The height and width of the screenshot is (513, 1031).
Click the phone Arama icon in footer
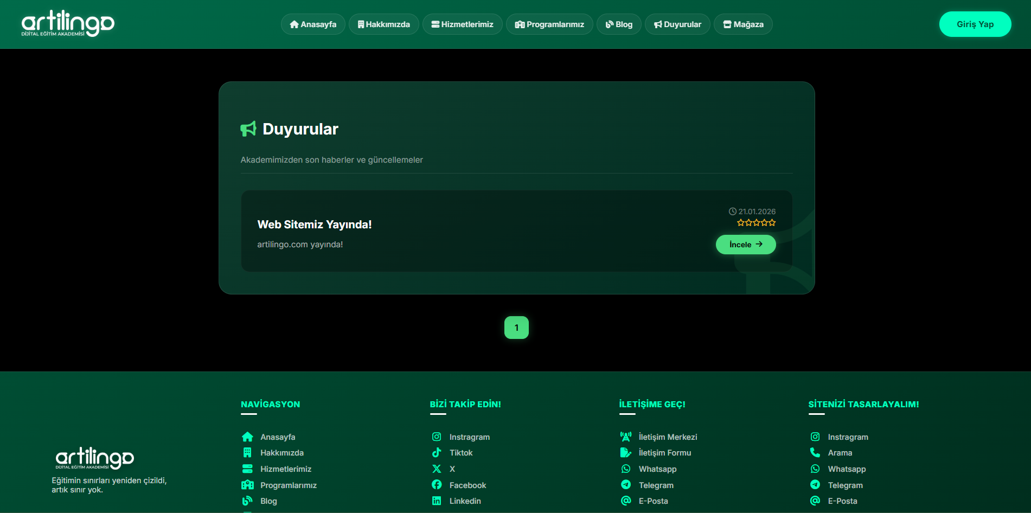click(815, 452)
